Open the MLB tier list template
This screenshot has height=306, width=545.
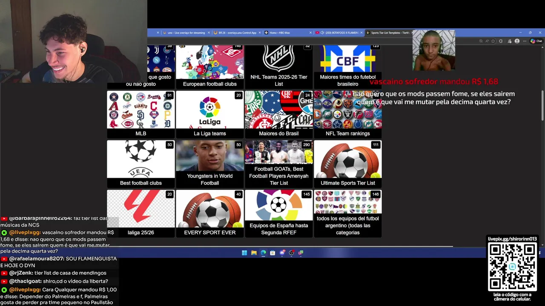tap(141, 114)
